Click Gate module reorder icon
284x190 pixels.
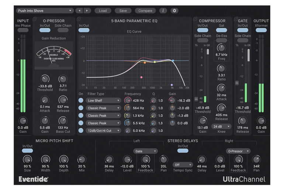tap(236, 19)
